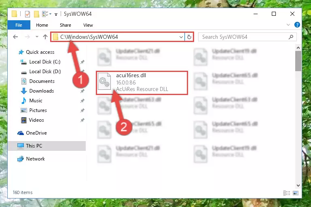Open Explorer help question mark

(297, 25)
